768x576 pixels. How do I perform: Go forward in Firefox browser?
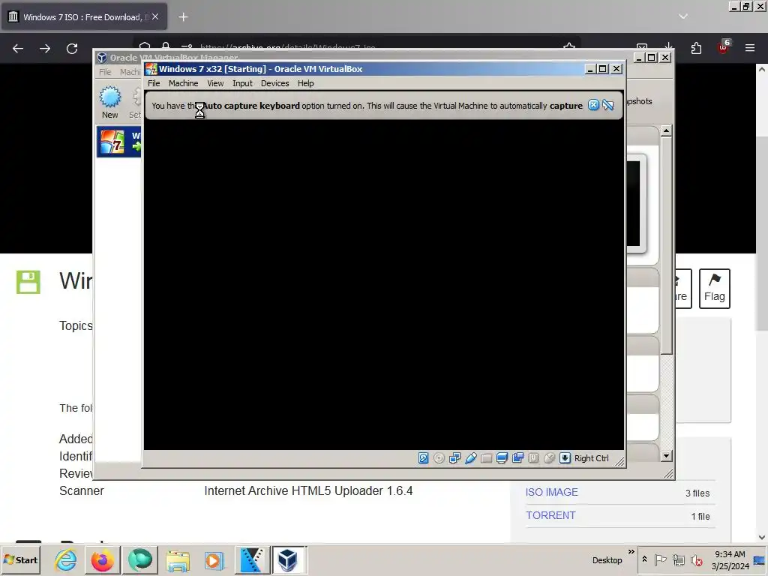(44, 49)
